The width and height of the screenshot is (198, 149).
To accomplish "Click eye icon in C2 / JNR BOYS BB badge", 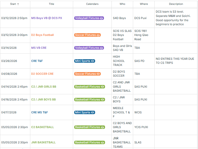I will point(102,100).
